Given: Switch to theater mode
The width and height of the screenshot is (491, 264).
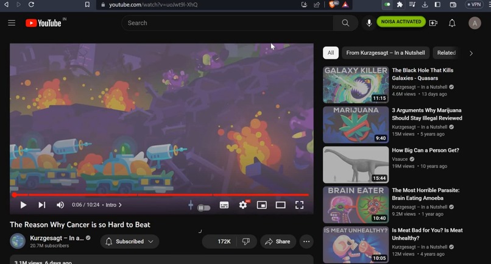Looking at the screenshot, I should tap(281, 205).
